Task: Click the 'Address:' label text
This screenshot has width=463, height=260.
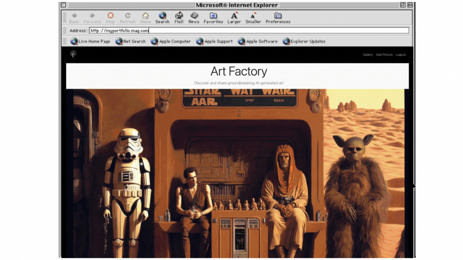Action: 78,30
